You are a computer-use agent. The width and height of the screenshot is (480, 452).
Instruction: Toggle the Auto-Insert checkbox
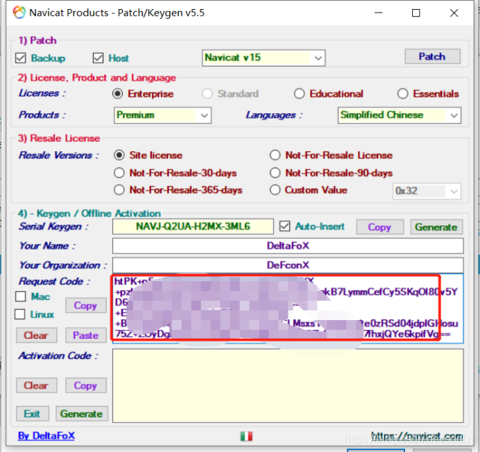(x=284, y=226)
